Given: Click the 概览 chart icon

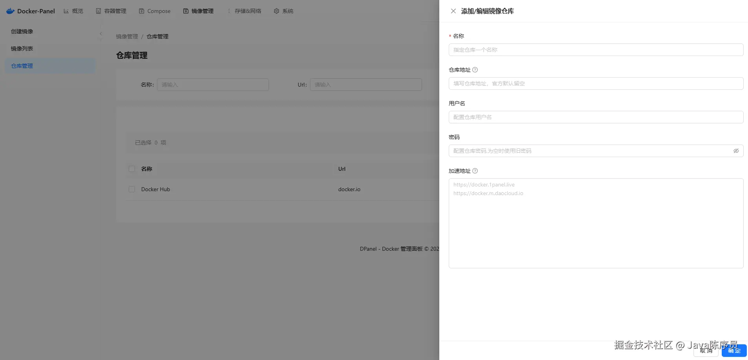Looking at the screenshot, I should tap(66, 11).
